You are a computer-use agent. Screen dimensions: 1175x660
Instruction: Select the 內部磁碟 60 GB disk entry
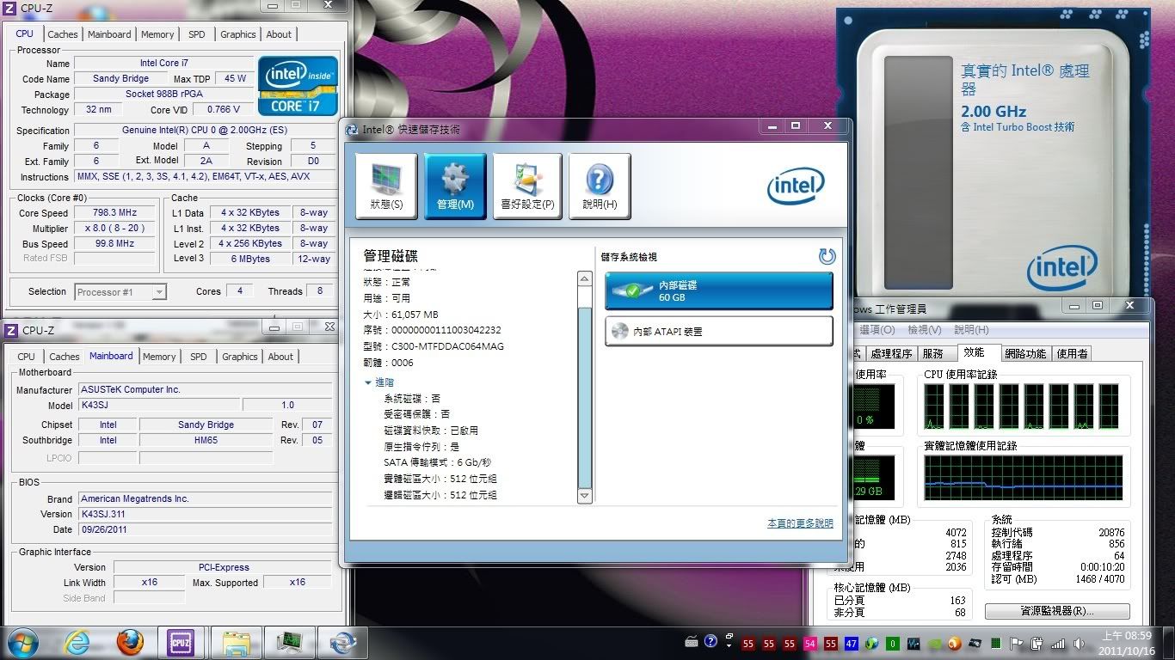(x=718, y=290)
